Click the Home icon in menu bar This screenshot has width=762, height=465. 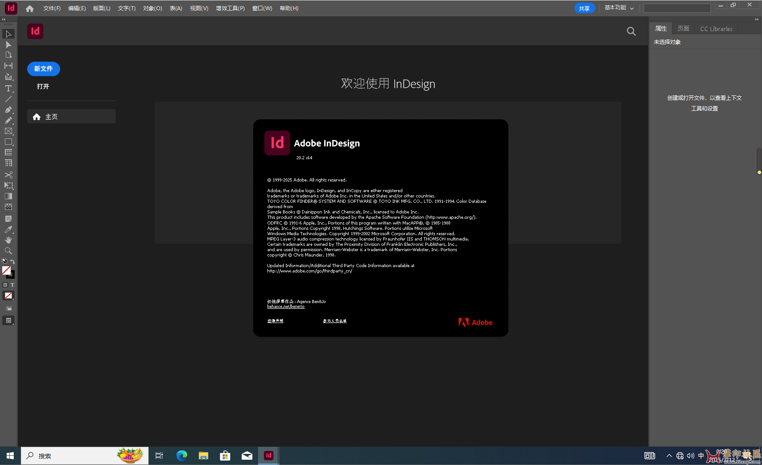[30, 8]
